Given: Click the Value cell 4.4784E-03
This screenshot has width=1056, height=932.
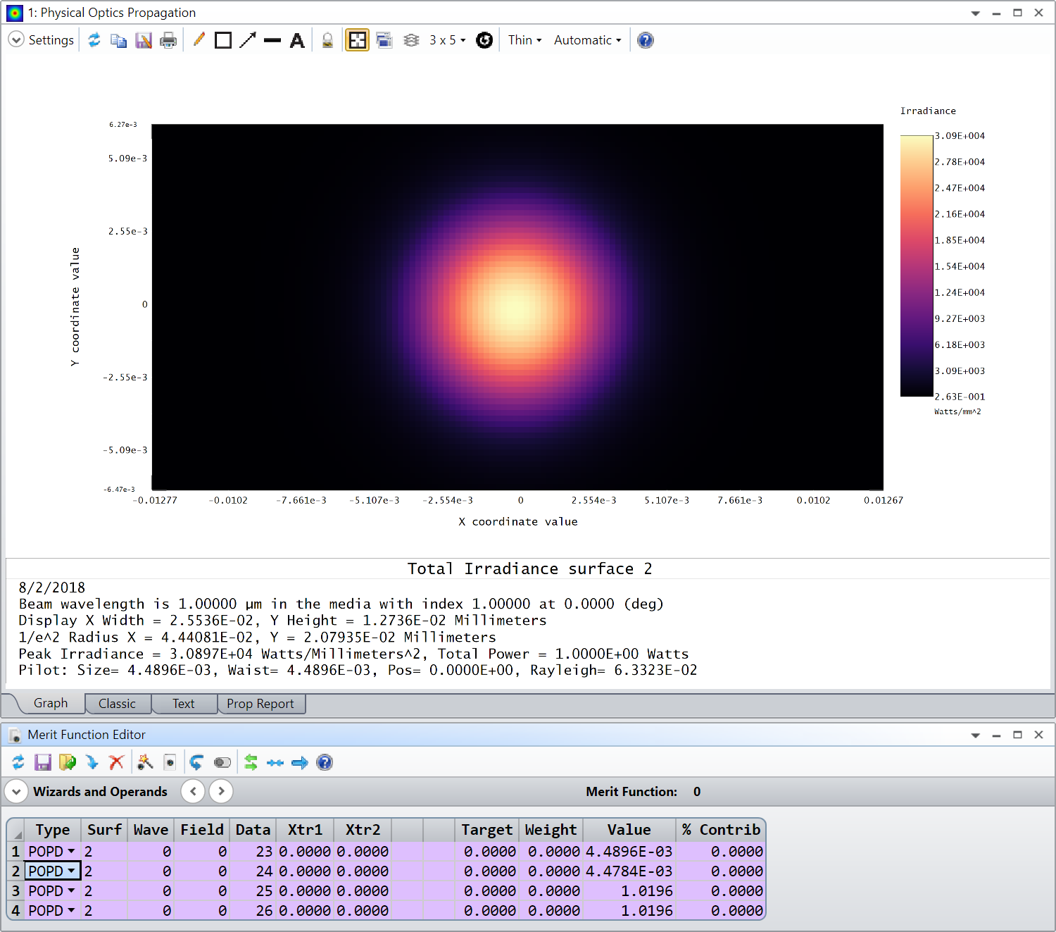Looking at the screenshot, I should pyautogui.click(x=629, y=871).
